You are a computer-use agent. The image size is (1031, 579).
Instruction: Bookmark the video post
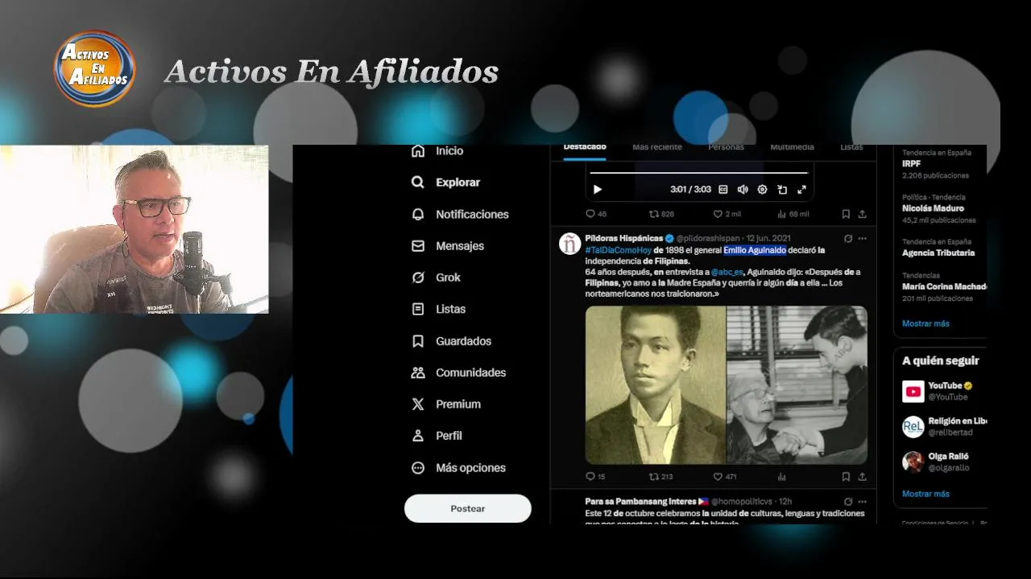(x=846, y=215)
